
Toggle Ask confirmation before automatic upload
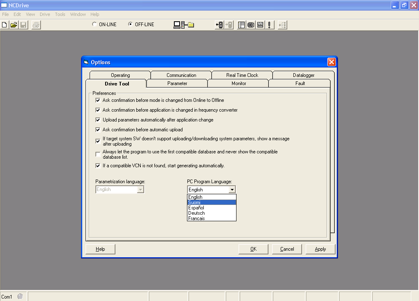(x=98, y=130)
